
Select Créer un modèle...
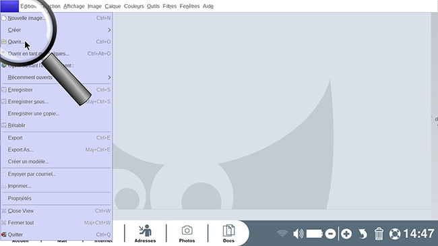click(57, 162)
